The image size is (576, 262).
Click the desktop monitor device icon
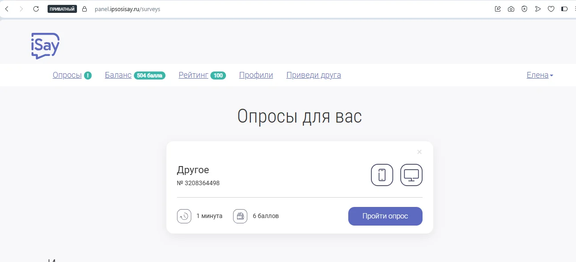point(411,175)
